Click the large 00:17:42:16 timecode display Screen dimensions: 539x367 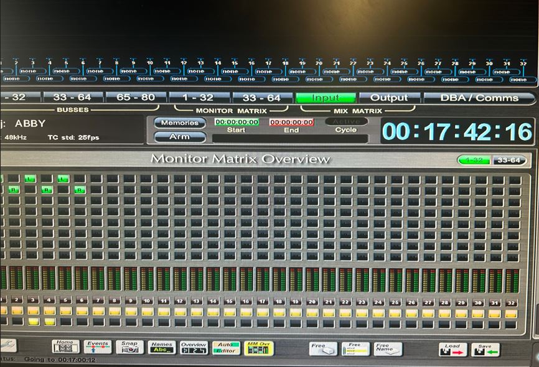(457, 132)
